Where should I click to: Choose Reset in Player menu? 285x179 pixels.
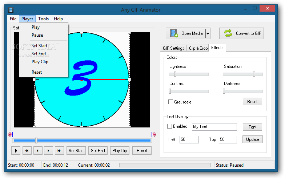(x=44, y=72)
